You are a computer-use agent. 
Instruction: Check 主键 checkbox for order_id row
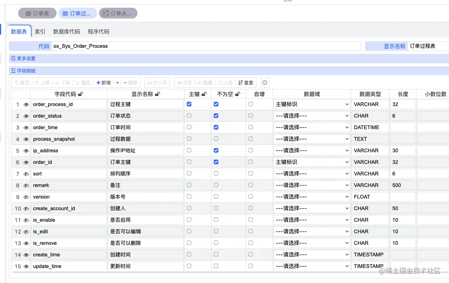pos(189,162)
